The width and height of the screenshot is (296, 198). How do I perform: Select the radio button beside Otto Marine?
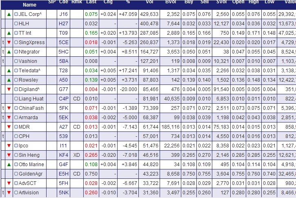click(16, 165)
